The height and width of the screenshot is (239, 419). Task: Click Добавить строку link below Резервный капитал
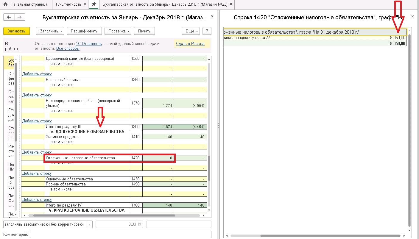pos(37,95)
